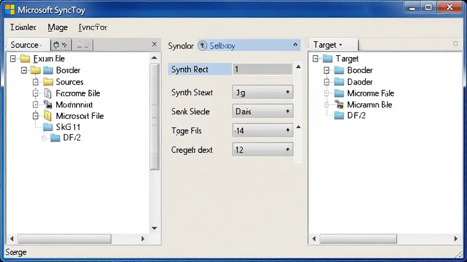
Task: Click the Target panel horizontal scrollbar thumb
Action: 358,238
